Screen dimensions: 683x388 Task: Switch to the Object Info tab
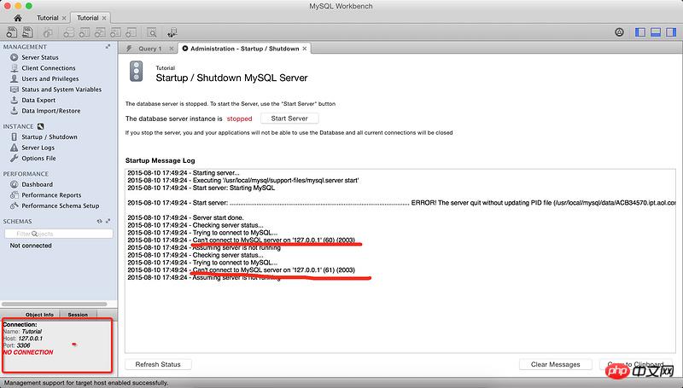[39, 315]
